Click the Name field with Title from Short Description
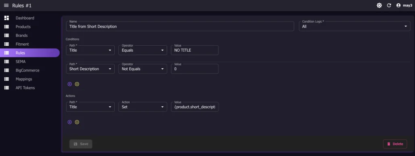This screenshot has width=415, height=156. coord(180,26)
